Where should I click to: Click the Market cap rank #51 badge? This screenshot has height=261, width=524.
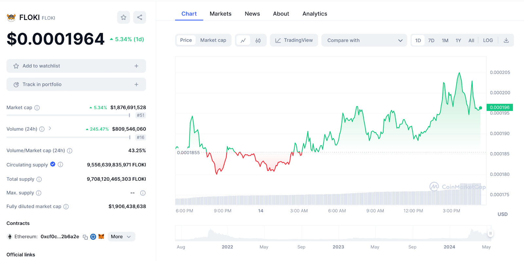click(x=140, y=115)
